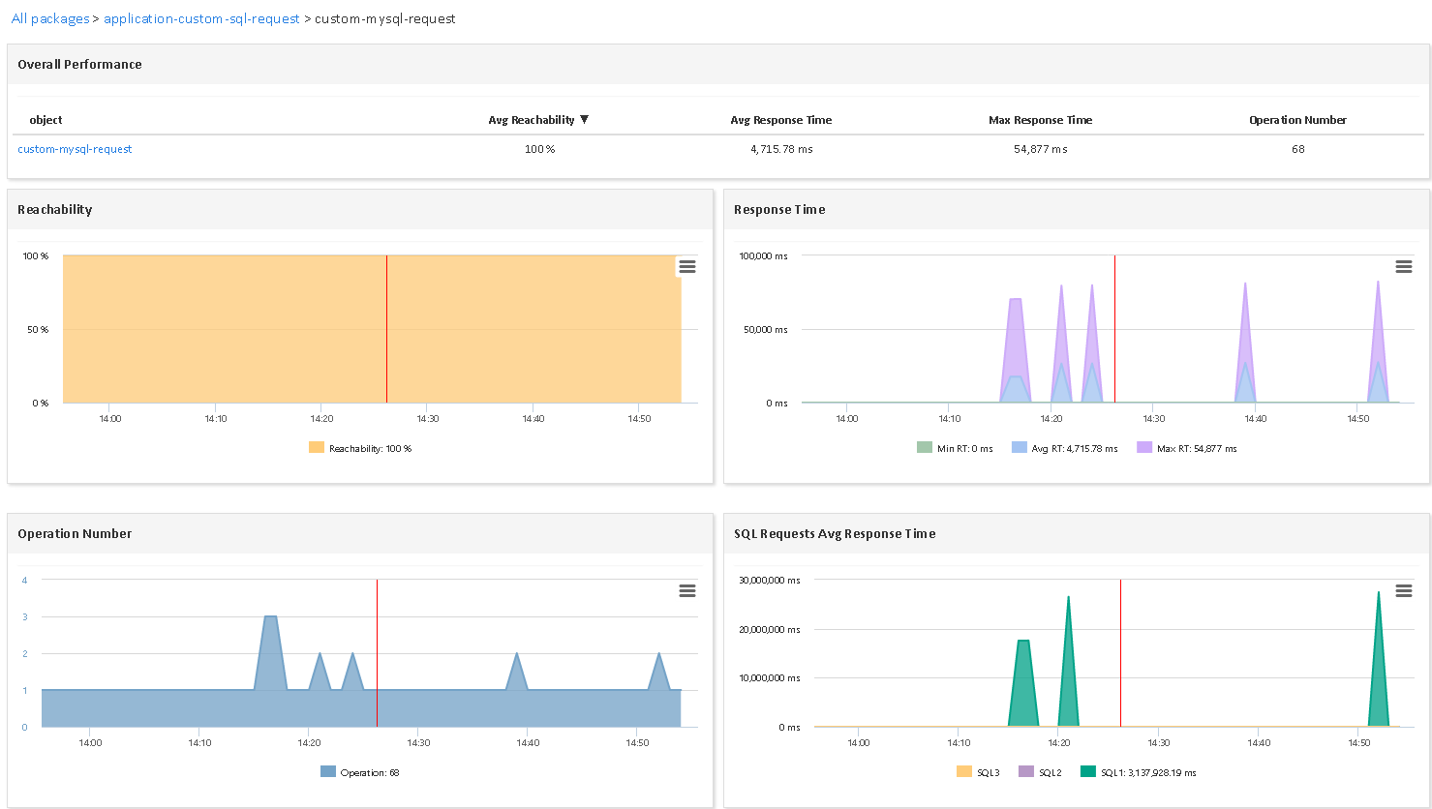Sort table by Operation Number column
Screen dimensions: 1432x809
tap(1297, 120)
